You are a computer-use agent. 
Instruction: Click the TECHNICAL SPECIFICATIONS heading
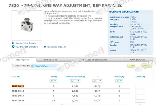click(x=124, y=12)
